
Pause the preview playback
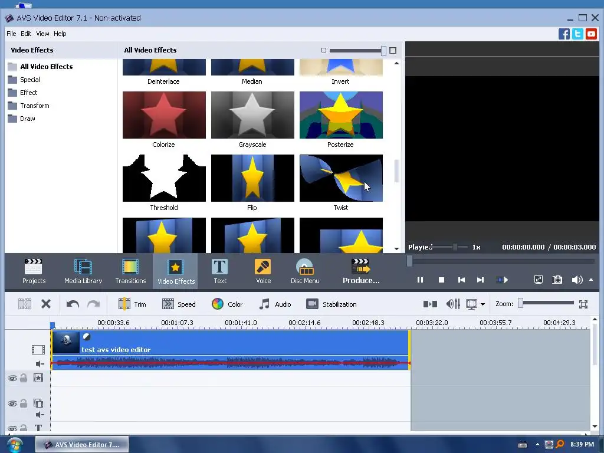420,280
